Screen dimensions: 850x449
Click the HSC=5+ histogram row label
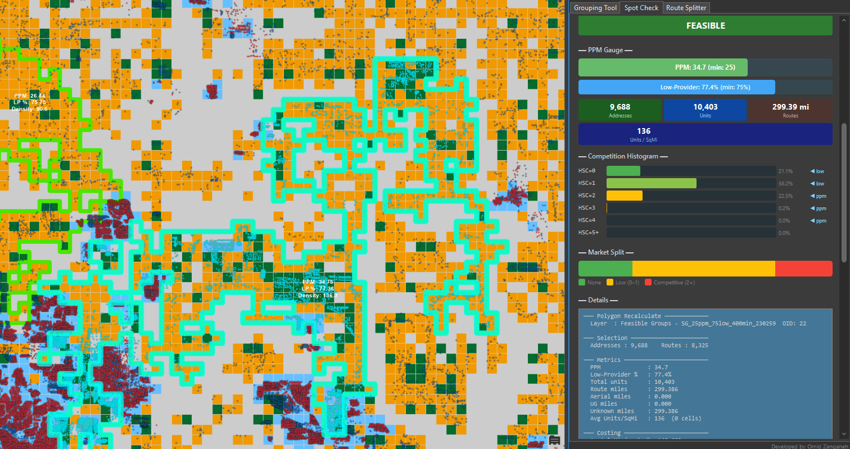point(589,233)
